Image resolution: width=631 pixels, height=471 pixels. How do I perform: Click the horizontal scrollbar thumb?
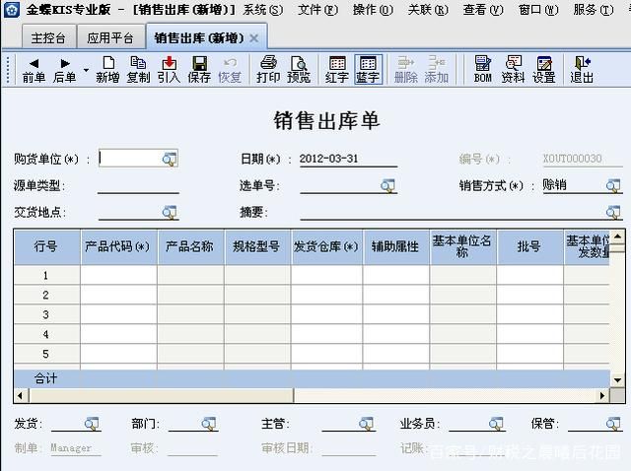(162, 395)
